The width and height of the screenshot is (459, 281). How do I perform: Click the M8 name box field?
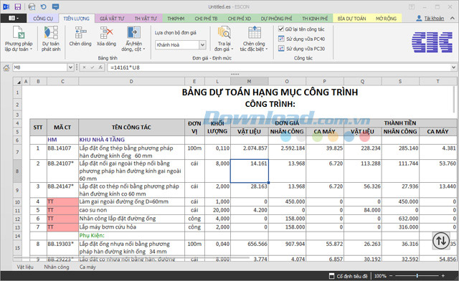(40, 67)
